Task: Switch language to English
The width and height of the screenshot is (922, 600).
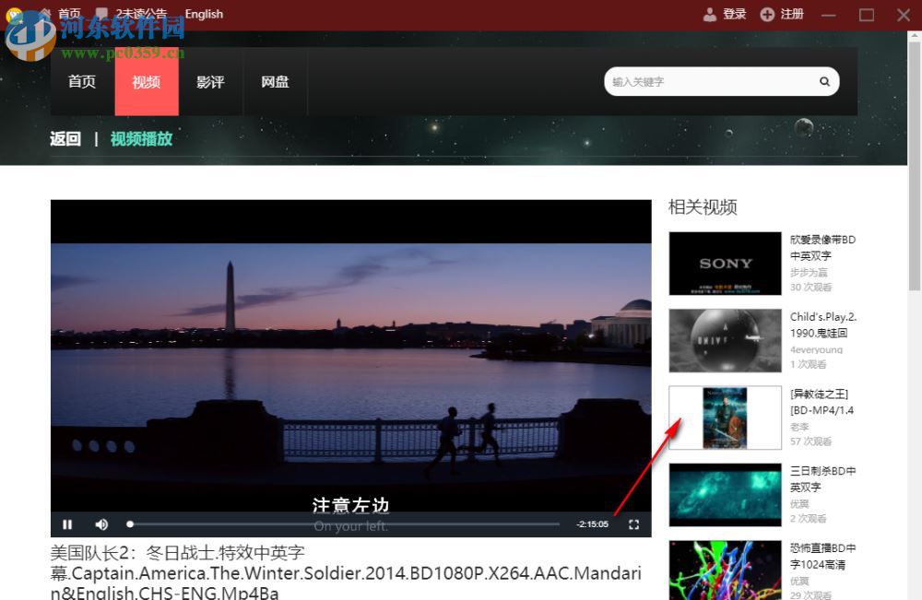Action: click(x=204, y=14)
